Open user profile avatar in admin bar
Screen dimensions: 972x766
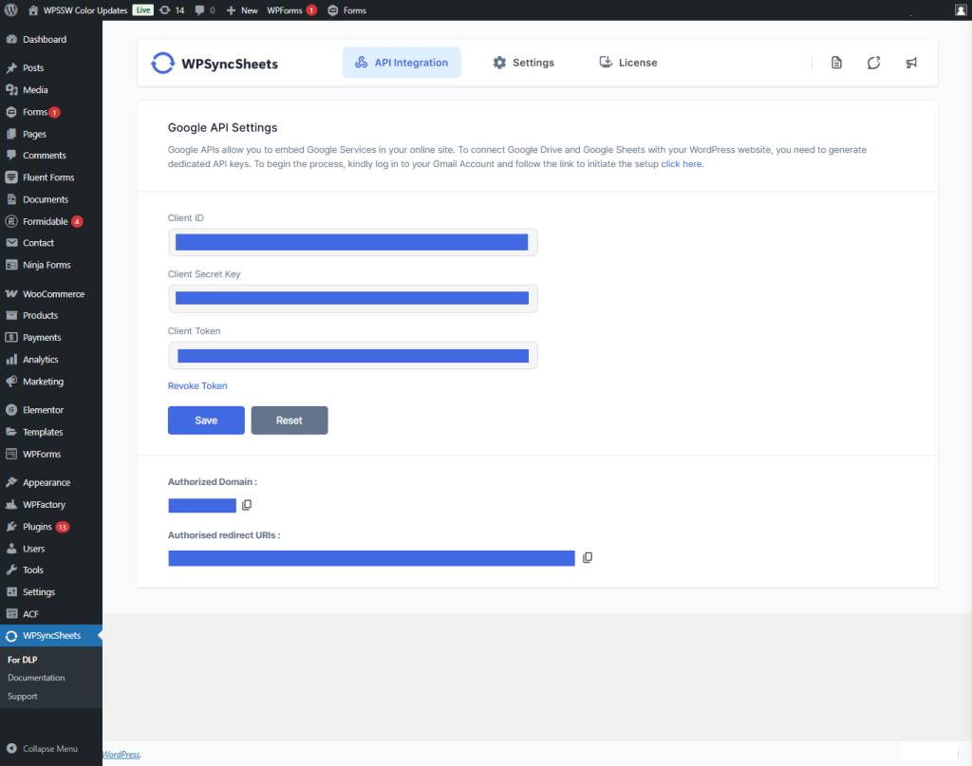coord(961,9)
